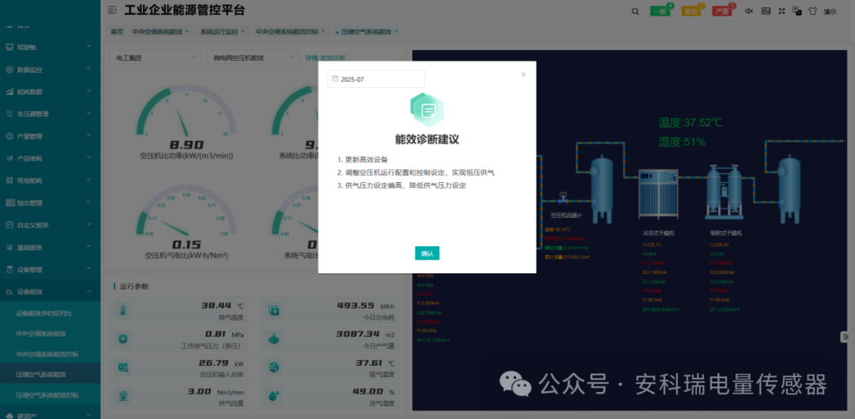This screenshot has width=855, height=419.
Task: Click the 吸附式干燥机 unit in diagram
Action: pos(724,191)
